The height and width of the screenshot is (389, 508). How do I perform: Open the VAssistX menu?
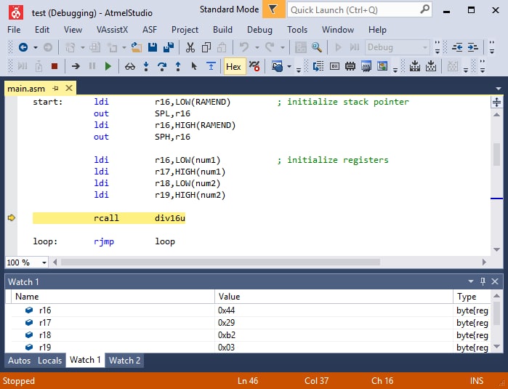pyautogui.click(x=112, y=30)
